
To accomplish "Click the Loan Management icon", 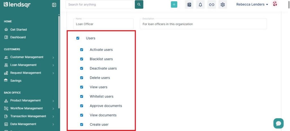I will 6,65.
